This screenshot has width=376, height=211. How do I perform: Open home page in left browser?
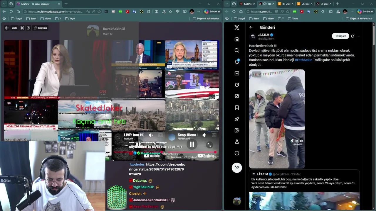[x=18, y=11]
